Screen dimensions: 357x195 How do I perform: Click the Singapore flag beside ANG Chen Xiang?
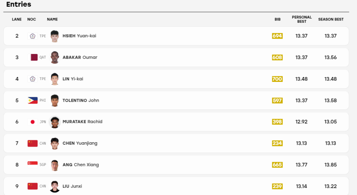[33, 165]
